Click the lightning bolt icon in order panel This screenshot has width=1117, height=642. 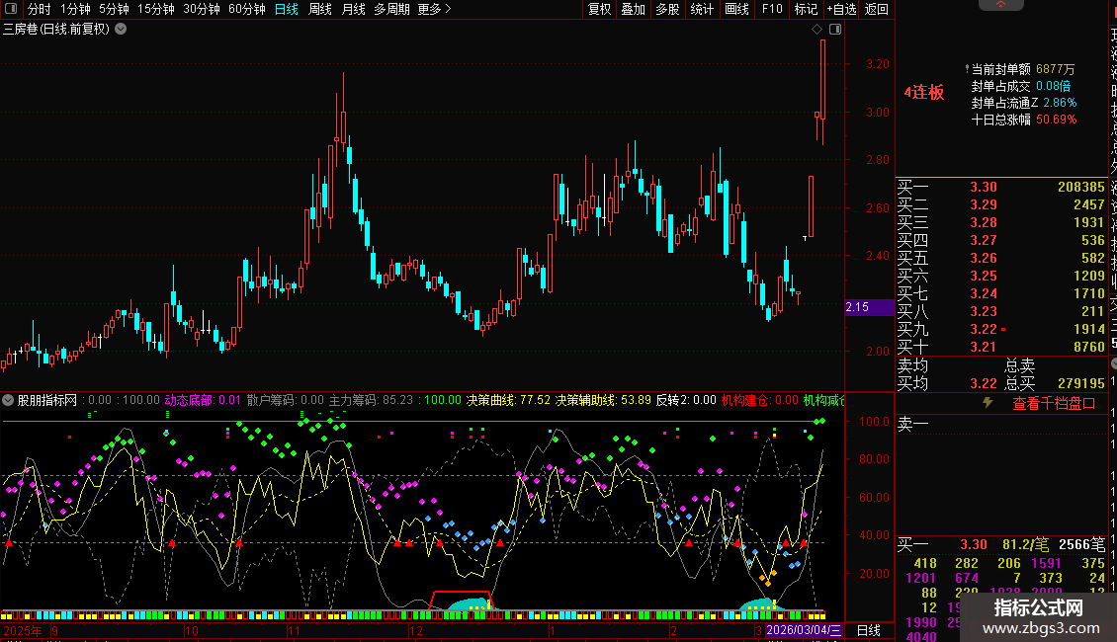[987, 403]
